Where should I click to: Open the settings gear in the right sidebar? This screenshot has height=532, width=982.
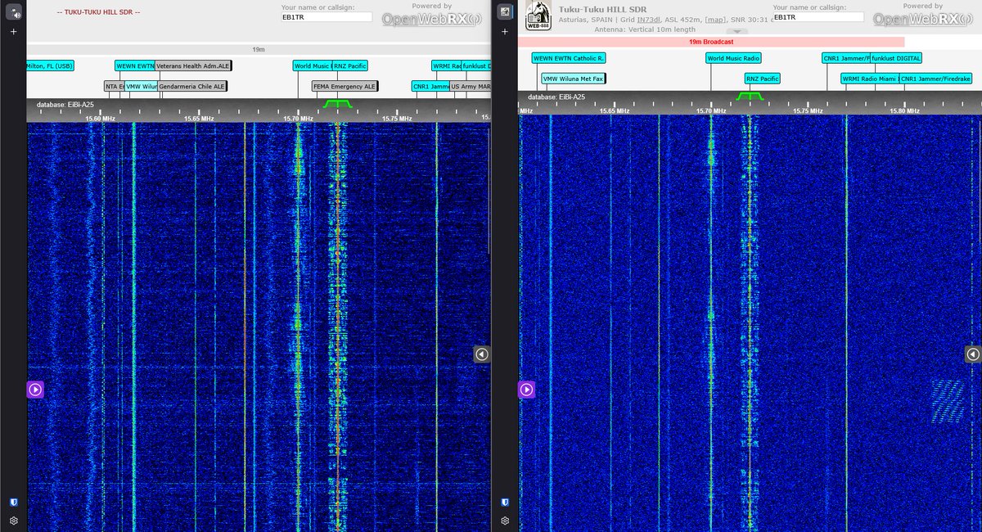504,521
